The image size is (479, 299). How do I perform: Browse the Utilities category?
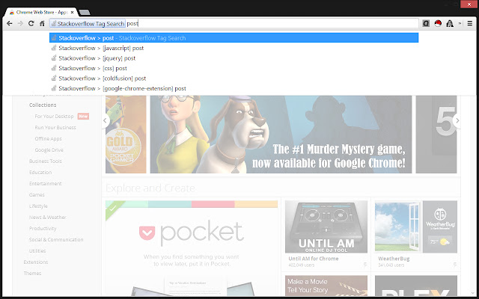tap(37, 251)
